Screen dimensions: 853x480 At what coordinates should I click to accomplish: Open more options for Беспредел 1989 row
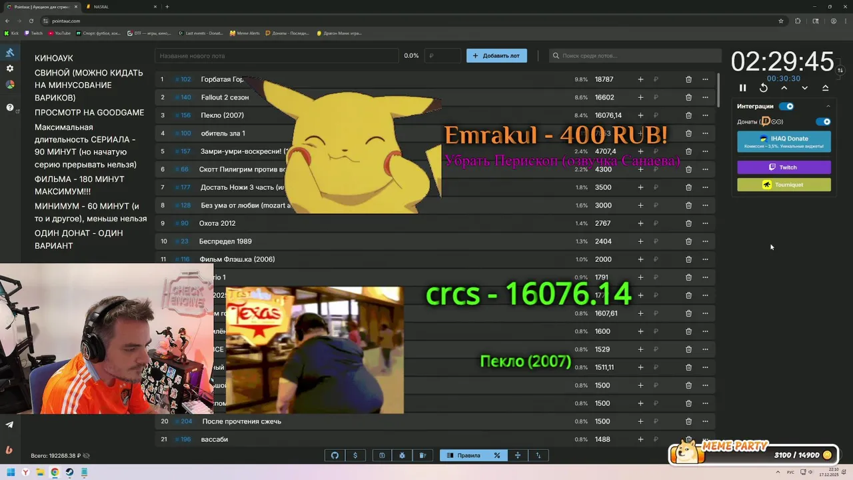point(705,241)
